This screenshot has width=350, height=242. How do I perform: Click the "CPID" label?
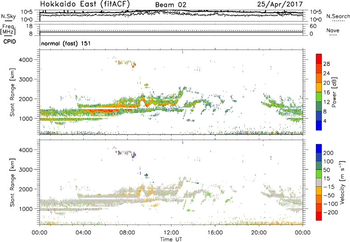(10, 41)
